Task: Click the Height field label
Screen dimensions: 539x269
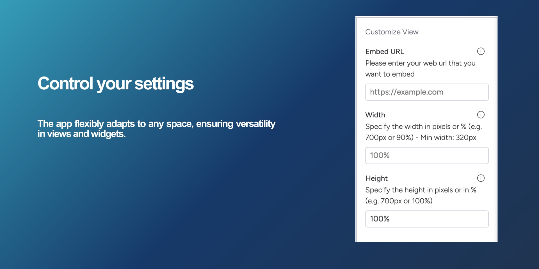Action: click(x=376, y=178)
